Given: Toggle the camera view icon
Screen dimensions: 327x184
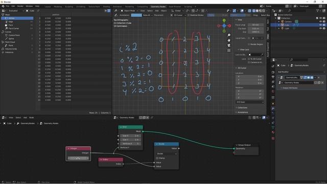Looking at the screenshot, I should point(229,45).
